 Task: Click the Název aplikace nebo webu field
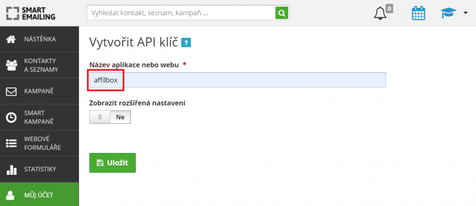pyautogui.click(x=237, y=80)
